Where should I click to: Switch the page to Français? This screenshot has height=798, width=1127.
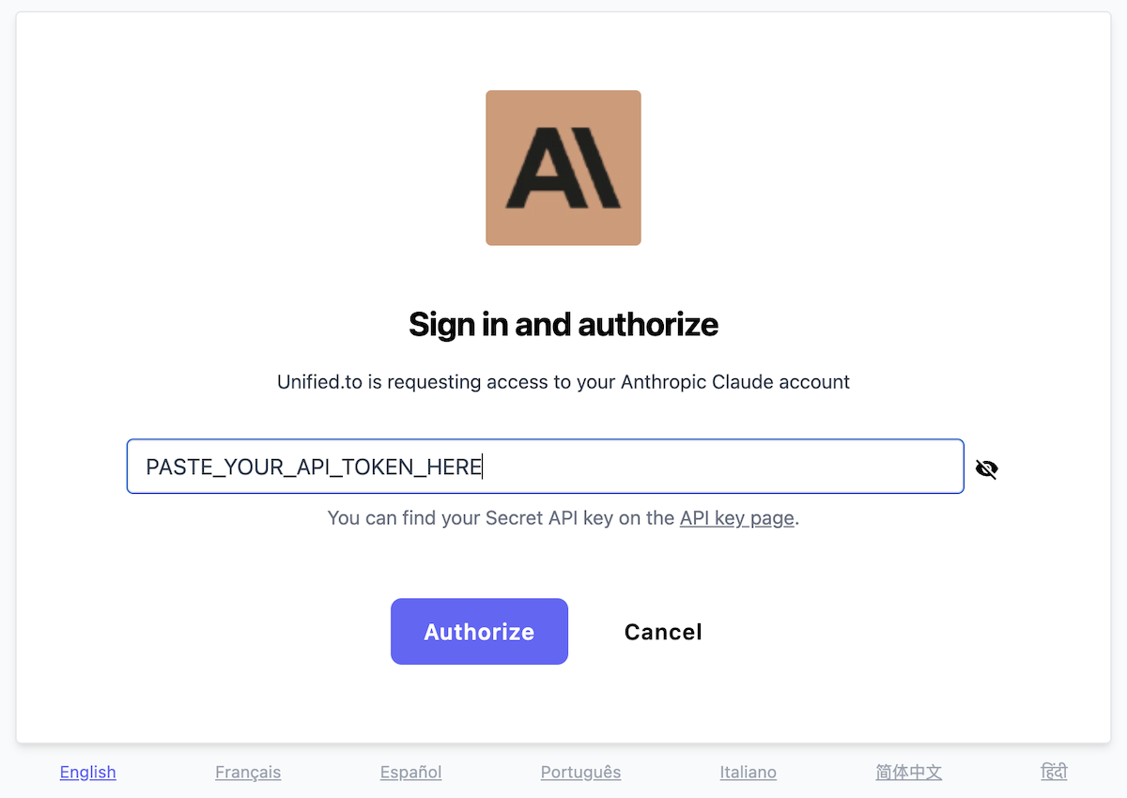(x=248, y=772)
